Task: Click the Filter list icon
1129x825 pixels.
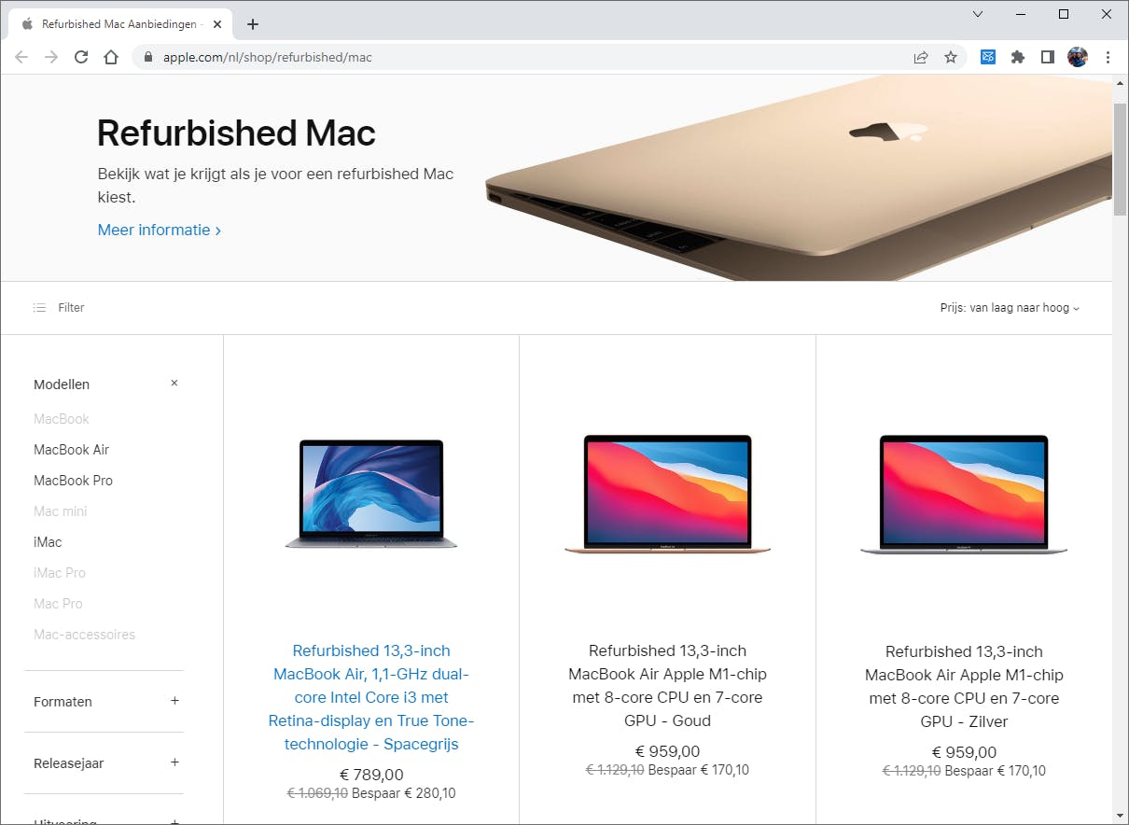Action: [39, 307]
